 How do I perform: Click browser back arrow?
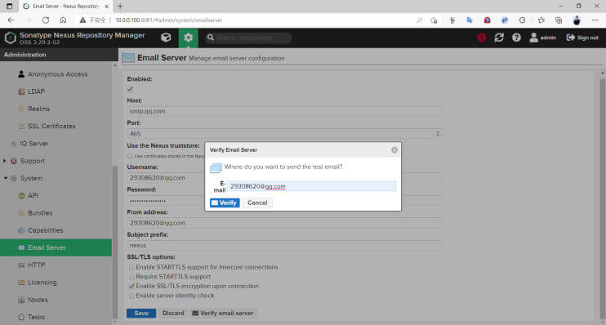click(11, 20)
